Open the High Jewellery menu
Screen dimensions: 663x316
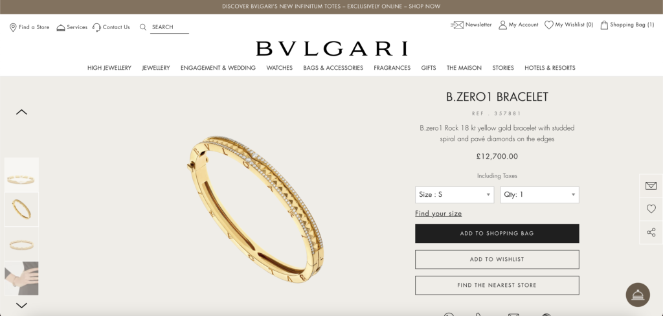[x=109, y=68]
